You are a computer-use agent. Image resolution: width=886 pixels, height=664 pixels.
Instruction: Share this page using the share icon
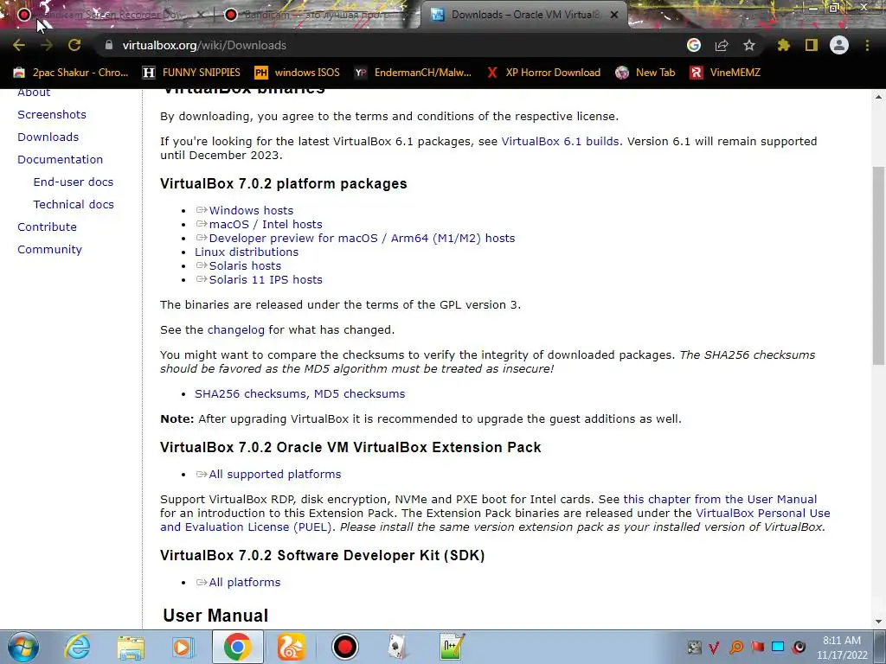point(722,45)
